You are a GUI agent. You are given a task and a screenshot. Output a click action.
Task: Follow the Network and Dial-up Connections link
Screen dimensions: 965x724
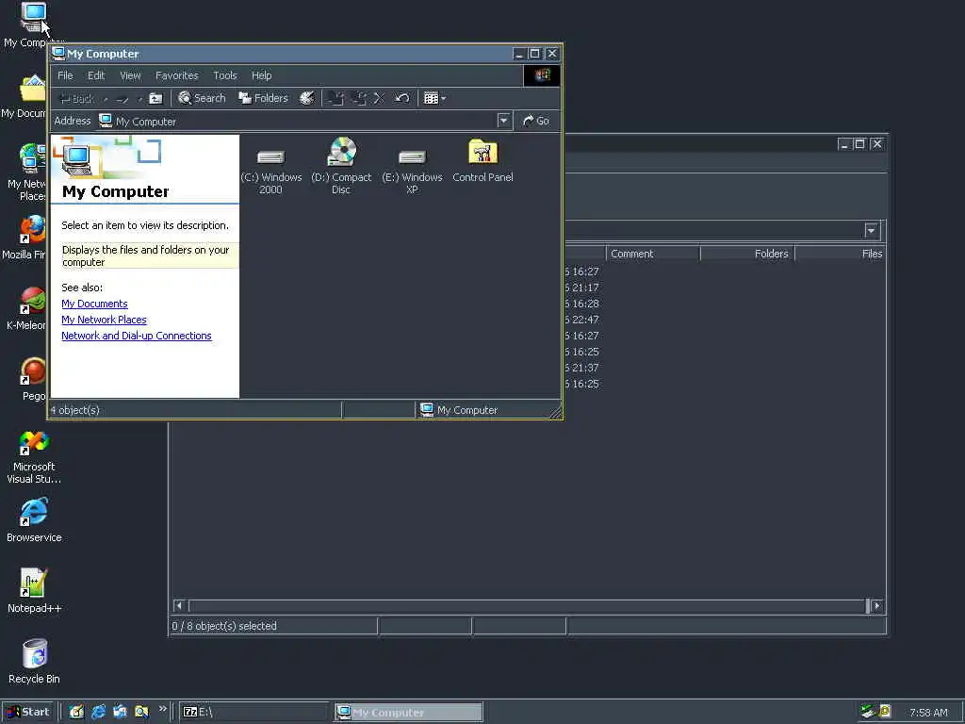tap(137, 336)
